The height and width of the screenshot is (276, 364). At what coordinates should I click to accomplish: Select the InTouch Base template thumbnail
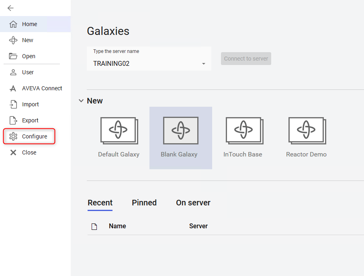tap(244, 131)
